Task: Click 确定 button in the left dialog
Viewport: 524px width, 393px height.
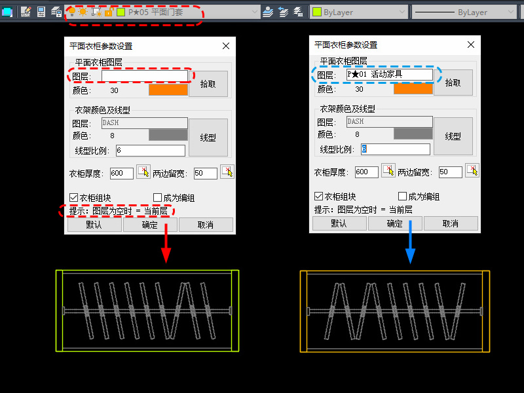Action: click(x=150, y=225)
